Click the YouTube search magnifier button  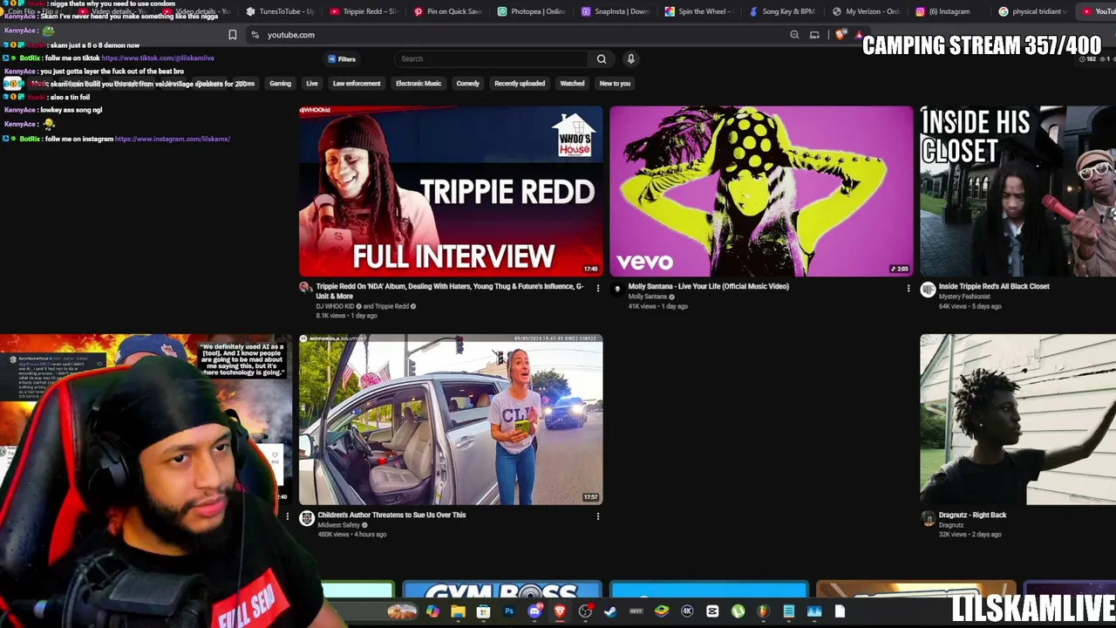[x=601, y=59]
